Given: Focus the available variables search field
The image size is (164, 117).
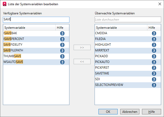Looking at the screenshot, I should click(x=36, y=20).
